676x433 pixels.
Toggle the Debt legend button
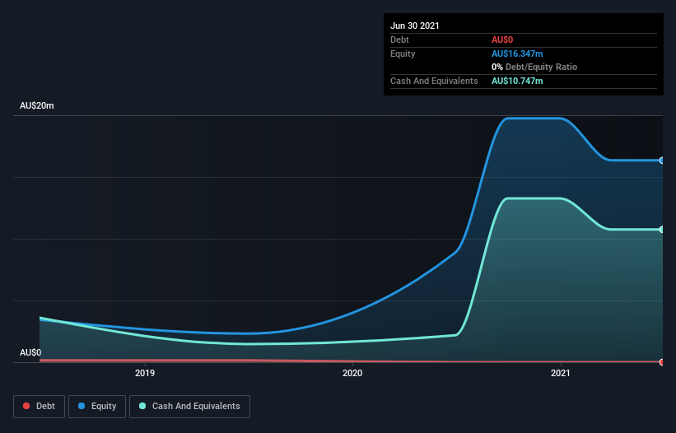pyautogui.click(x=39, y=407)
